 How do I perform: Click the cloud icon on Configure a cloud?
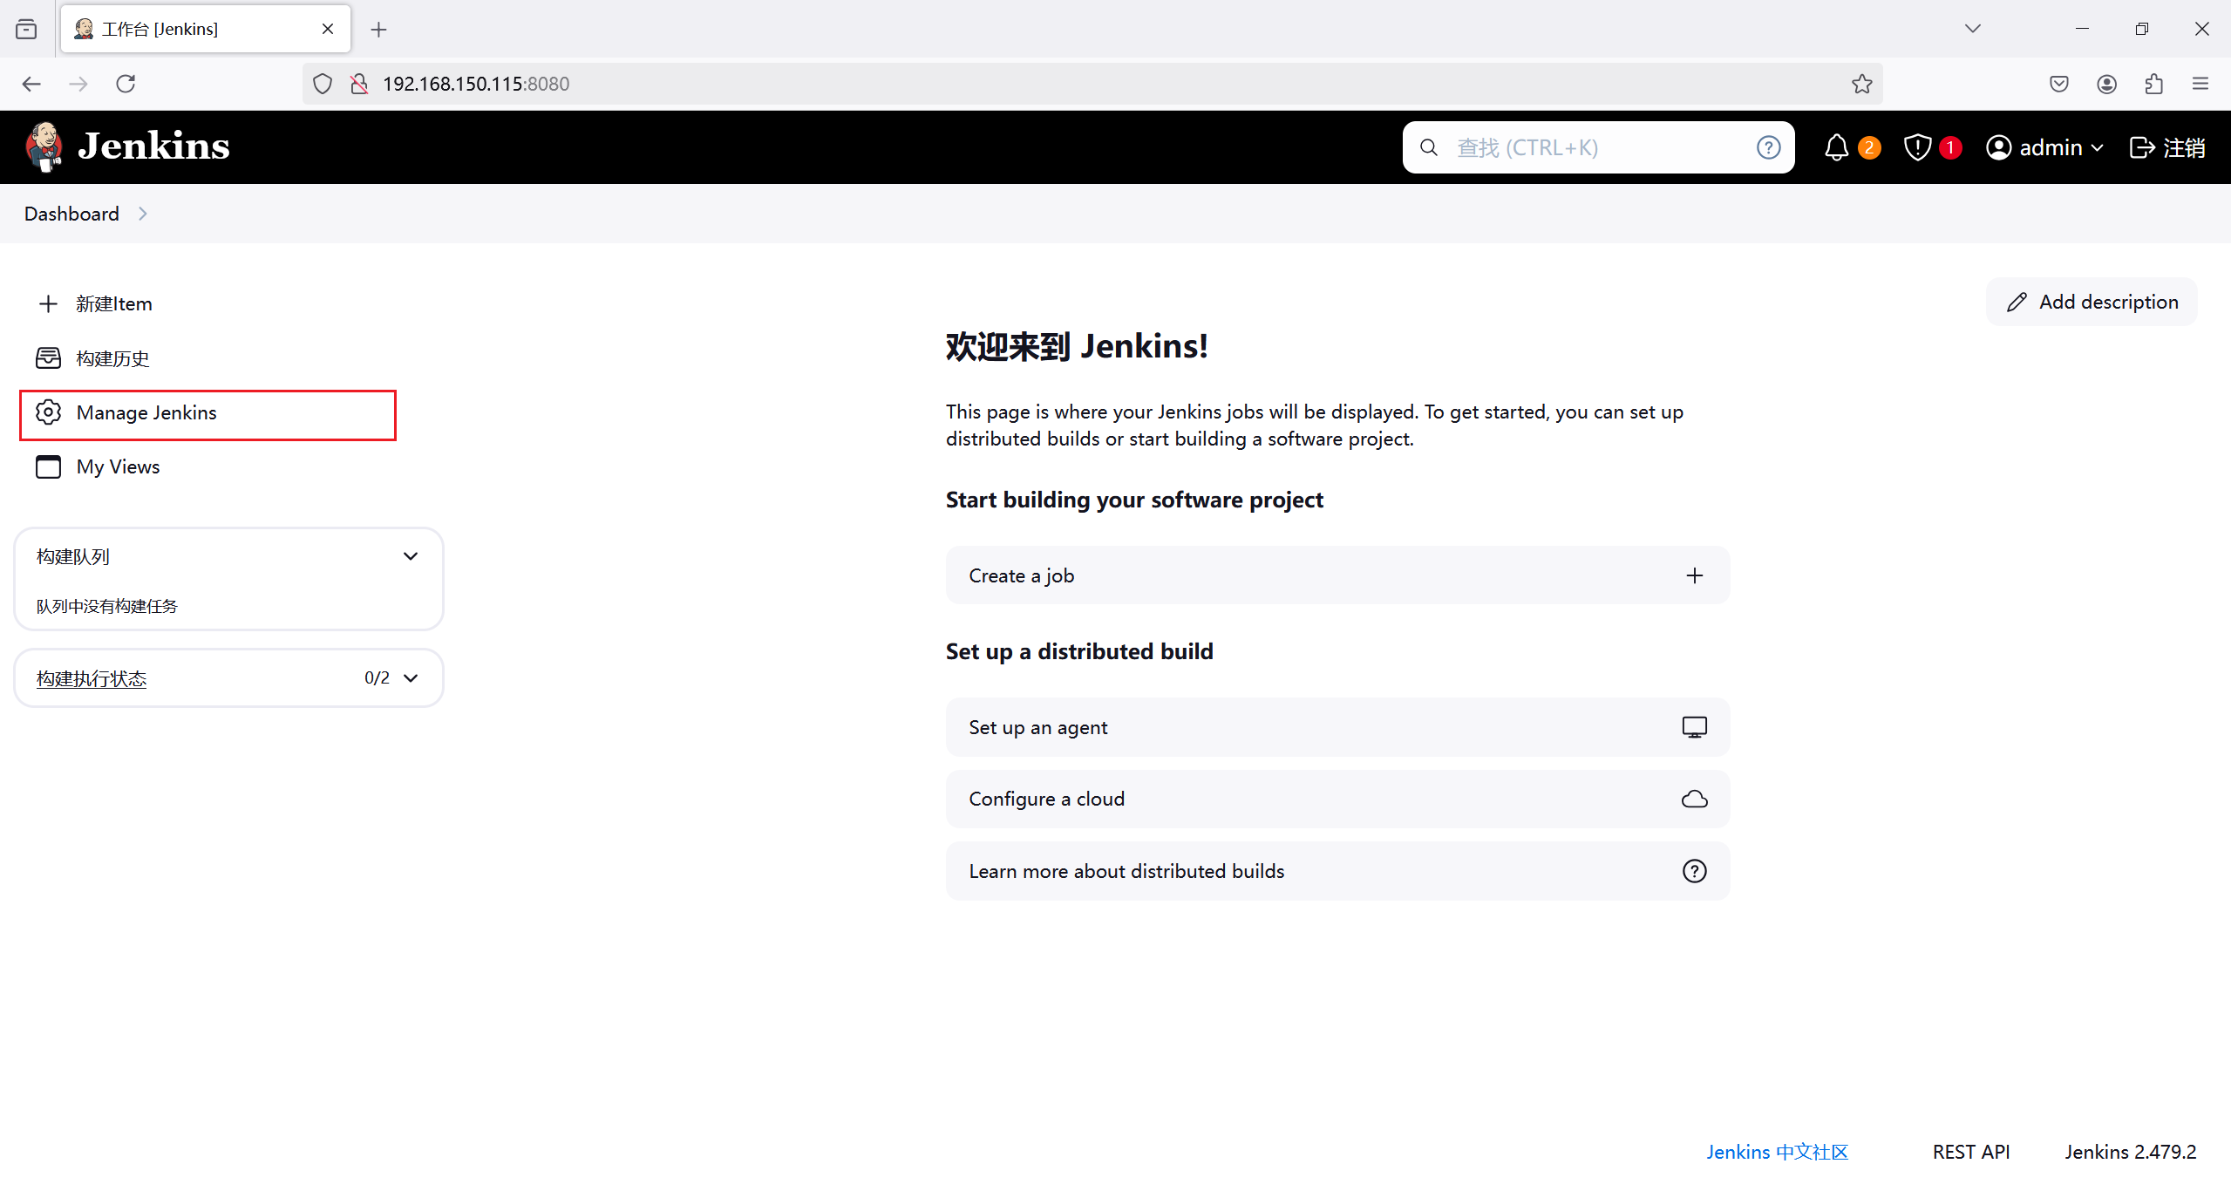pos(1694,799)
